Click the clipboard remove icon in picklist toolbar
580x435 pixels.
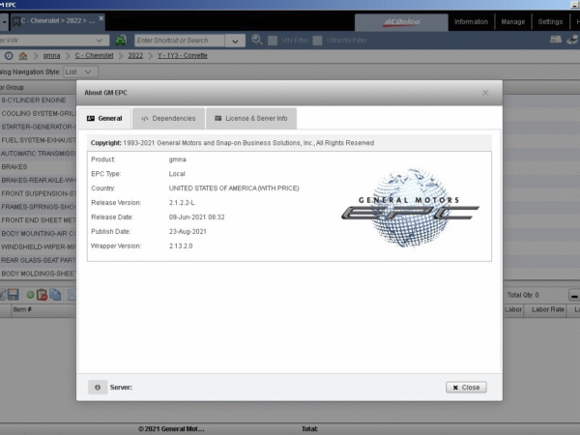coord(42,295)
